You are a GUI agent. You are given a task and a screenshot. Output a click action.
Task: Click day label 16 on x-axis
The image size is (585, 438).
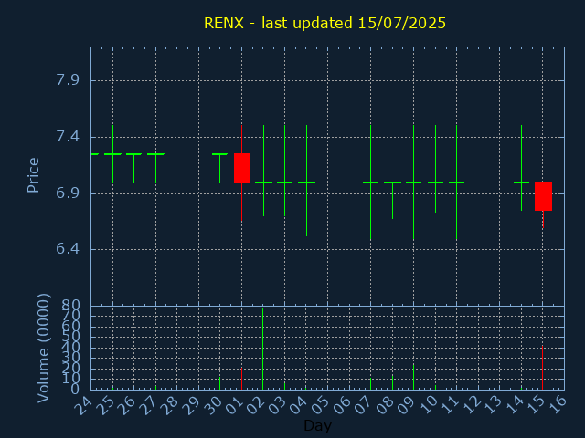(557, 405)
